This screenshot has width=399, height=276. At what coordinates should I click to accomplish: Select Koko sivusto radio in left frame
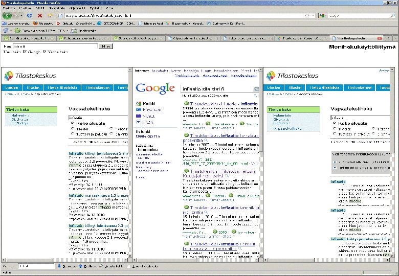click(73, 123)
